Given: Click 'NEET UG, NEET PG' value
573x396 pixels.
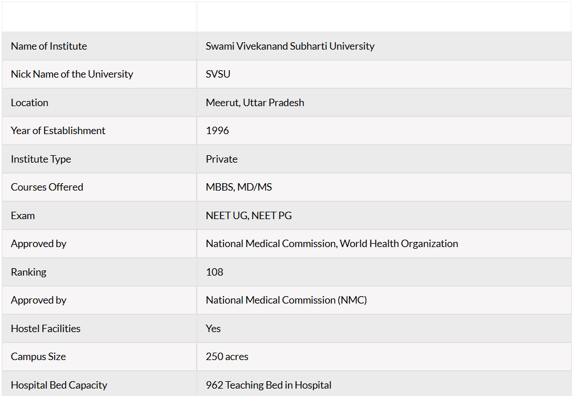Looking at the screenshot, I should [x=249, y=215].
